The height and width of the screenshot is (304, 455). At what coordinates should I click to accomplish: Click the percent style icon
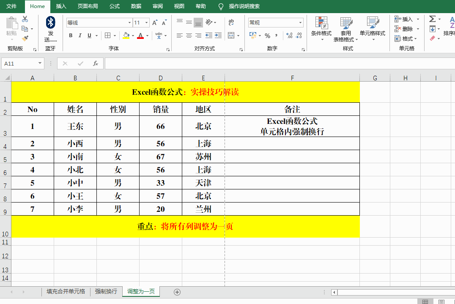[267, 36]
